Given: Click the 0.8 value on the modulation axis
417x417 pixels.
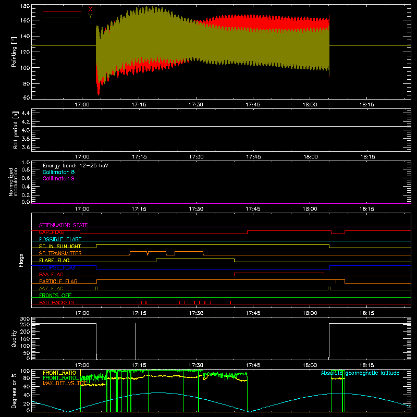Looking at the screenshot, I should 26,170.
